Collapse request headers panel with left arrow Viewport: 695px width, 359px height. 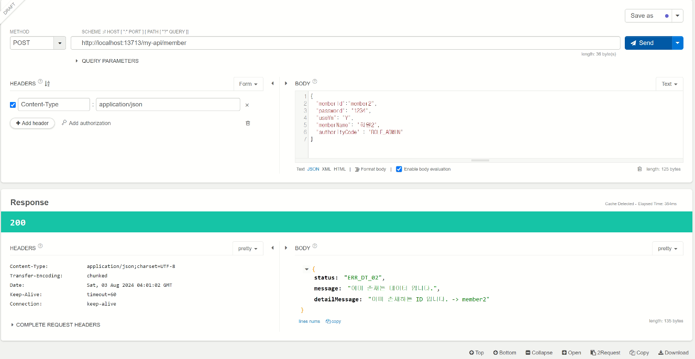[272, 84]
